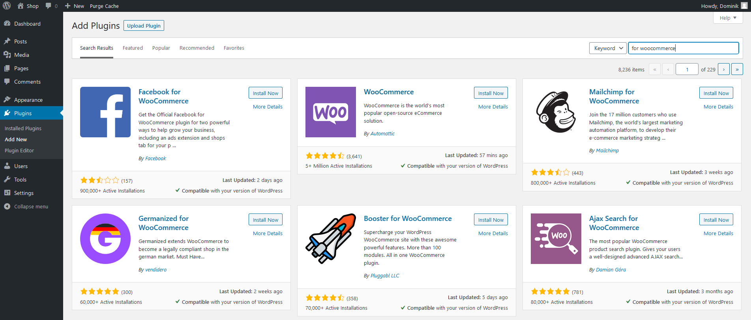Image resolution: width=751 pixels, height=320 pixels.
Task: Expand the Help panel
Action: (x=728, y=18)
